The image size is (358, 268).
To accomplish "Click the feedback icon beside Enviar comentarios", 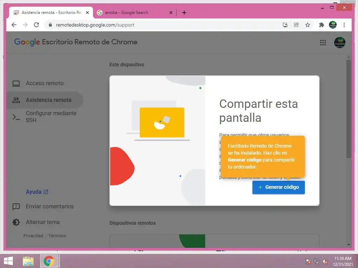I will pyautogui.click(x=16, y=207).
